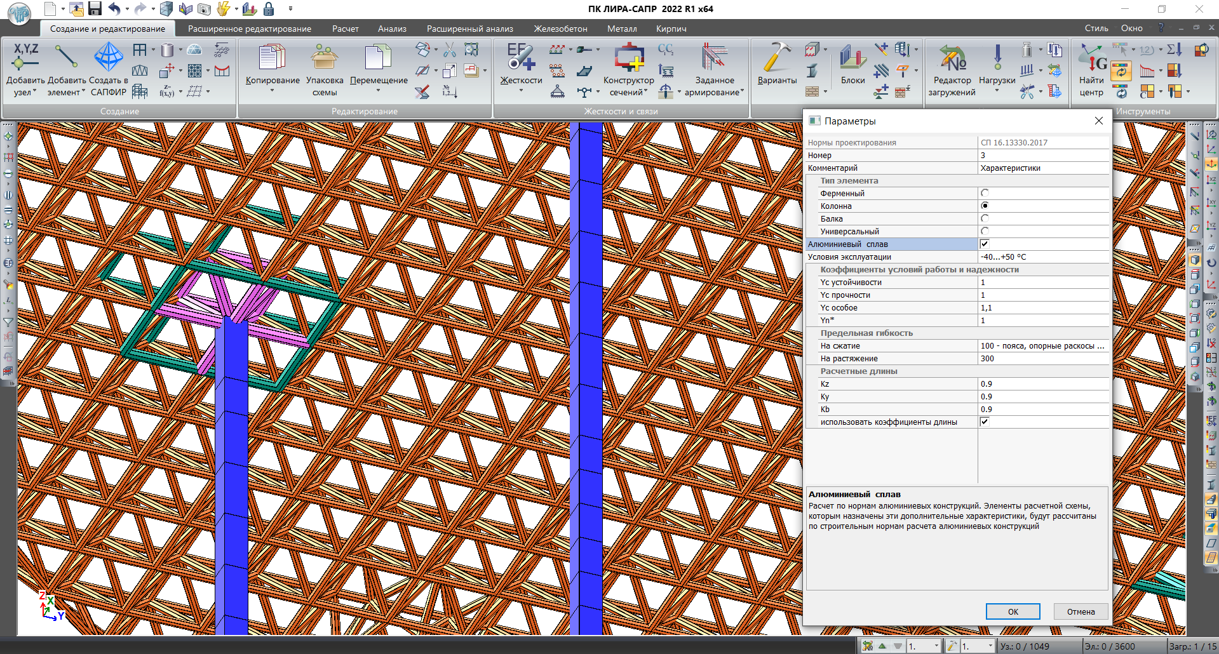
Task: Click the Add node (Добавить узел) icon
Action: click(25, 58)
